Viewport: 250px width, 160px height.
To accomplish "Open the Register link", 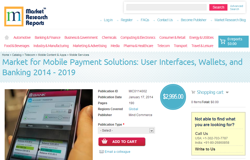I will point(127,20).
